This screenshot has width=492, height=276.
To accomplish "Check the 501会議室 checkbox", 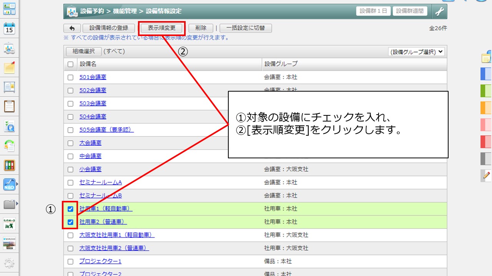I will point(70,77).
